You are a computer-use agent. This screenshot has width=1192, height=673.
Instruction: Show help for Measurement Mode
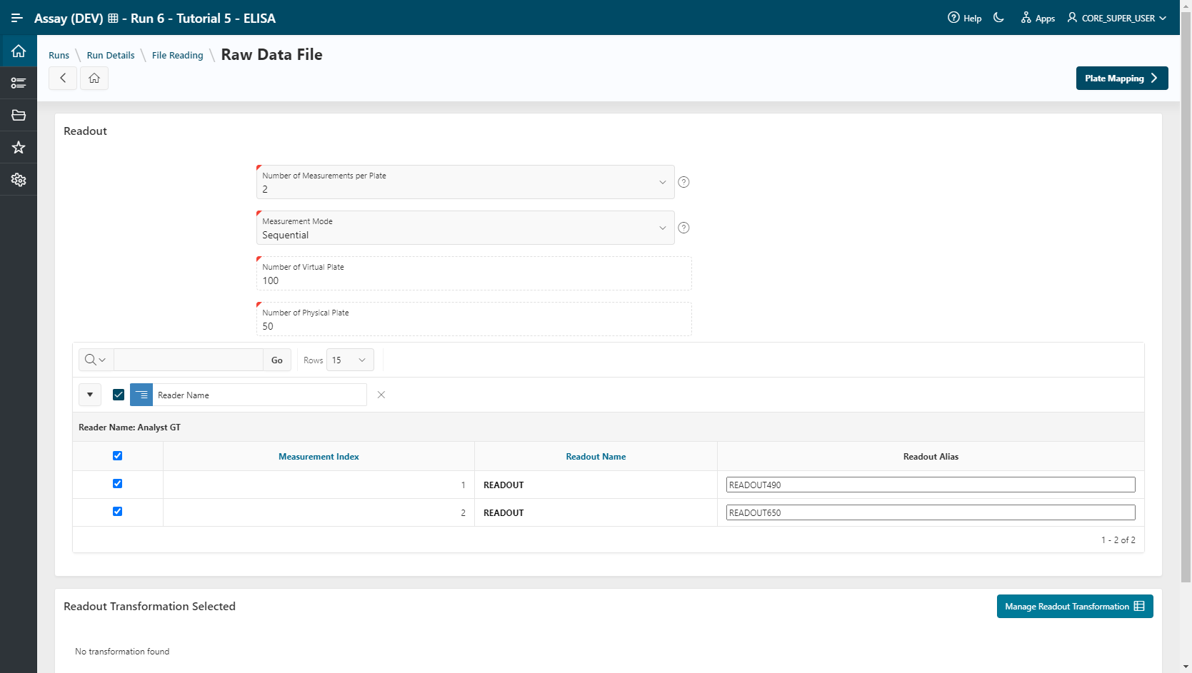coord(683,228)
